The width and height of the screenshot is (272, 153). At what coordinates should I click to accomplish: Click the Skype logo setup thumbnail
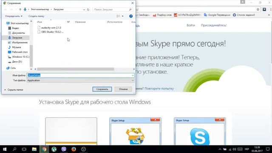point(200,131)
